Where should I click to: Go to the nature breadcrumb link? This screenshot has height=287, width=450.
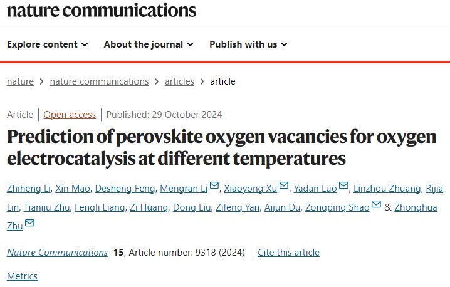[x=20, y=81]
